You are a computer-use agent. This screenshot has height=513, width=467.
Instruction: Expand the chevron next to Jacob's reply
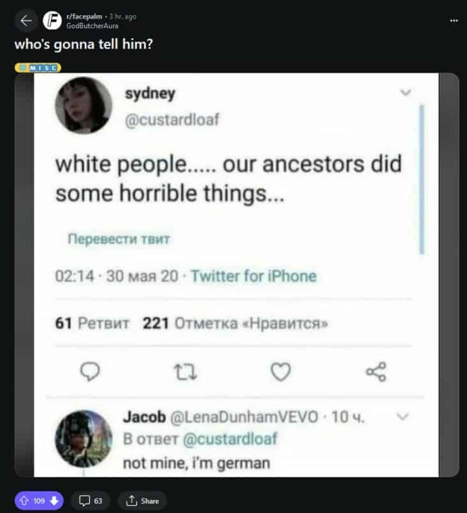coord(402,417)
